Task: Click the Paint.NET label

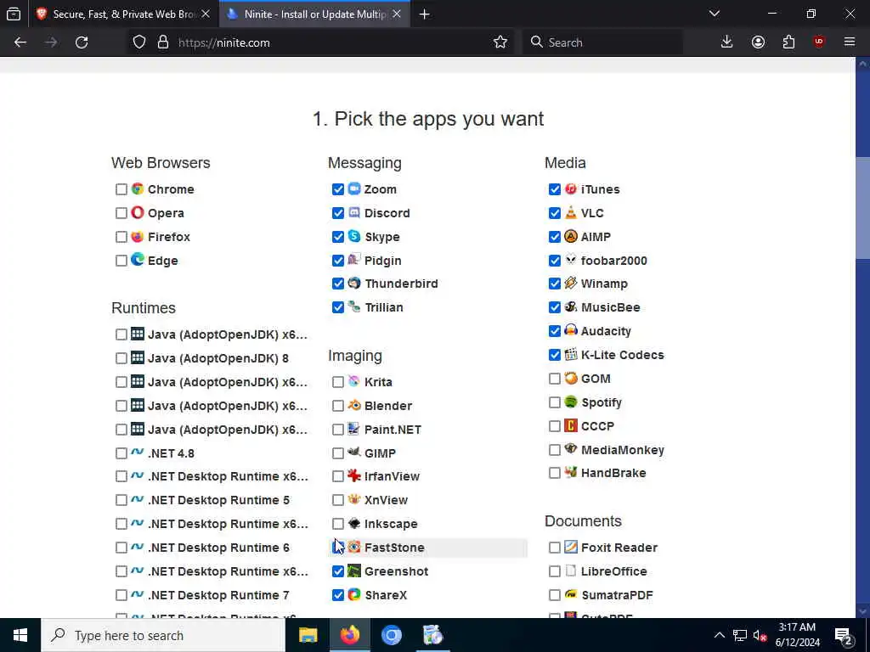Action: tap(393, 430)
